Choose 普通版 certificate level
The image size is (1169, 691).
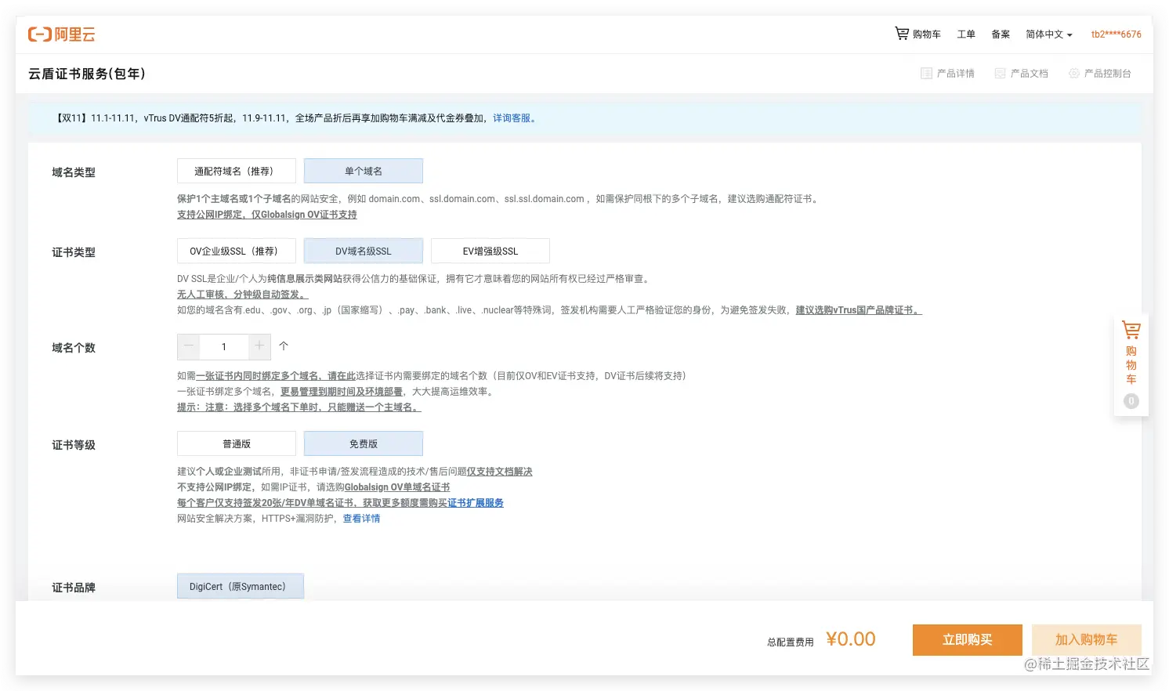click(237, 443)
